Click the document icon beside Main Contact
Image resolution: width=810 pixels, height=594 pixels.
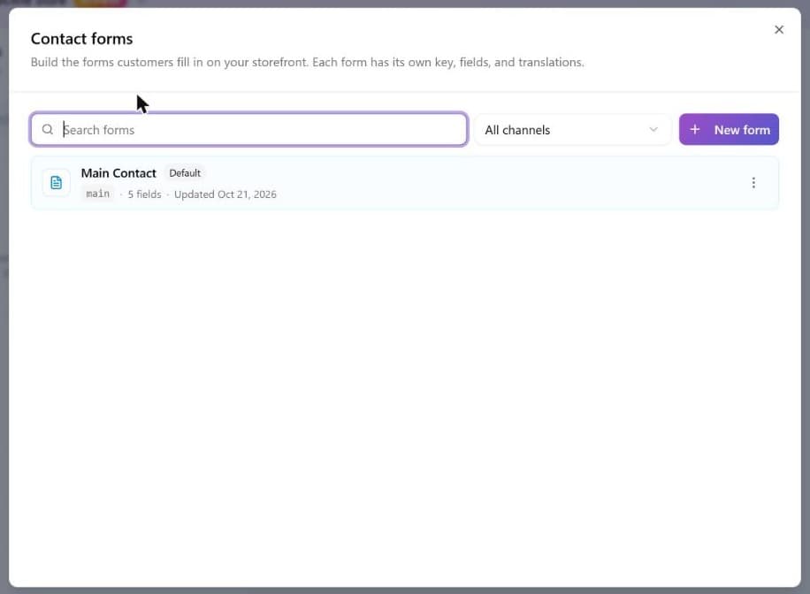(x=57, y=182)
